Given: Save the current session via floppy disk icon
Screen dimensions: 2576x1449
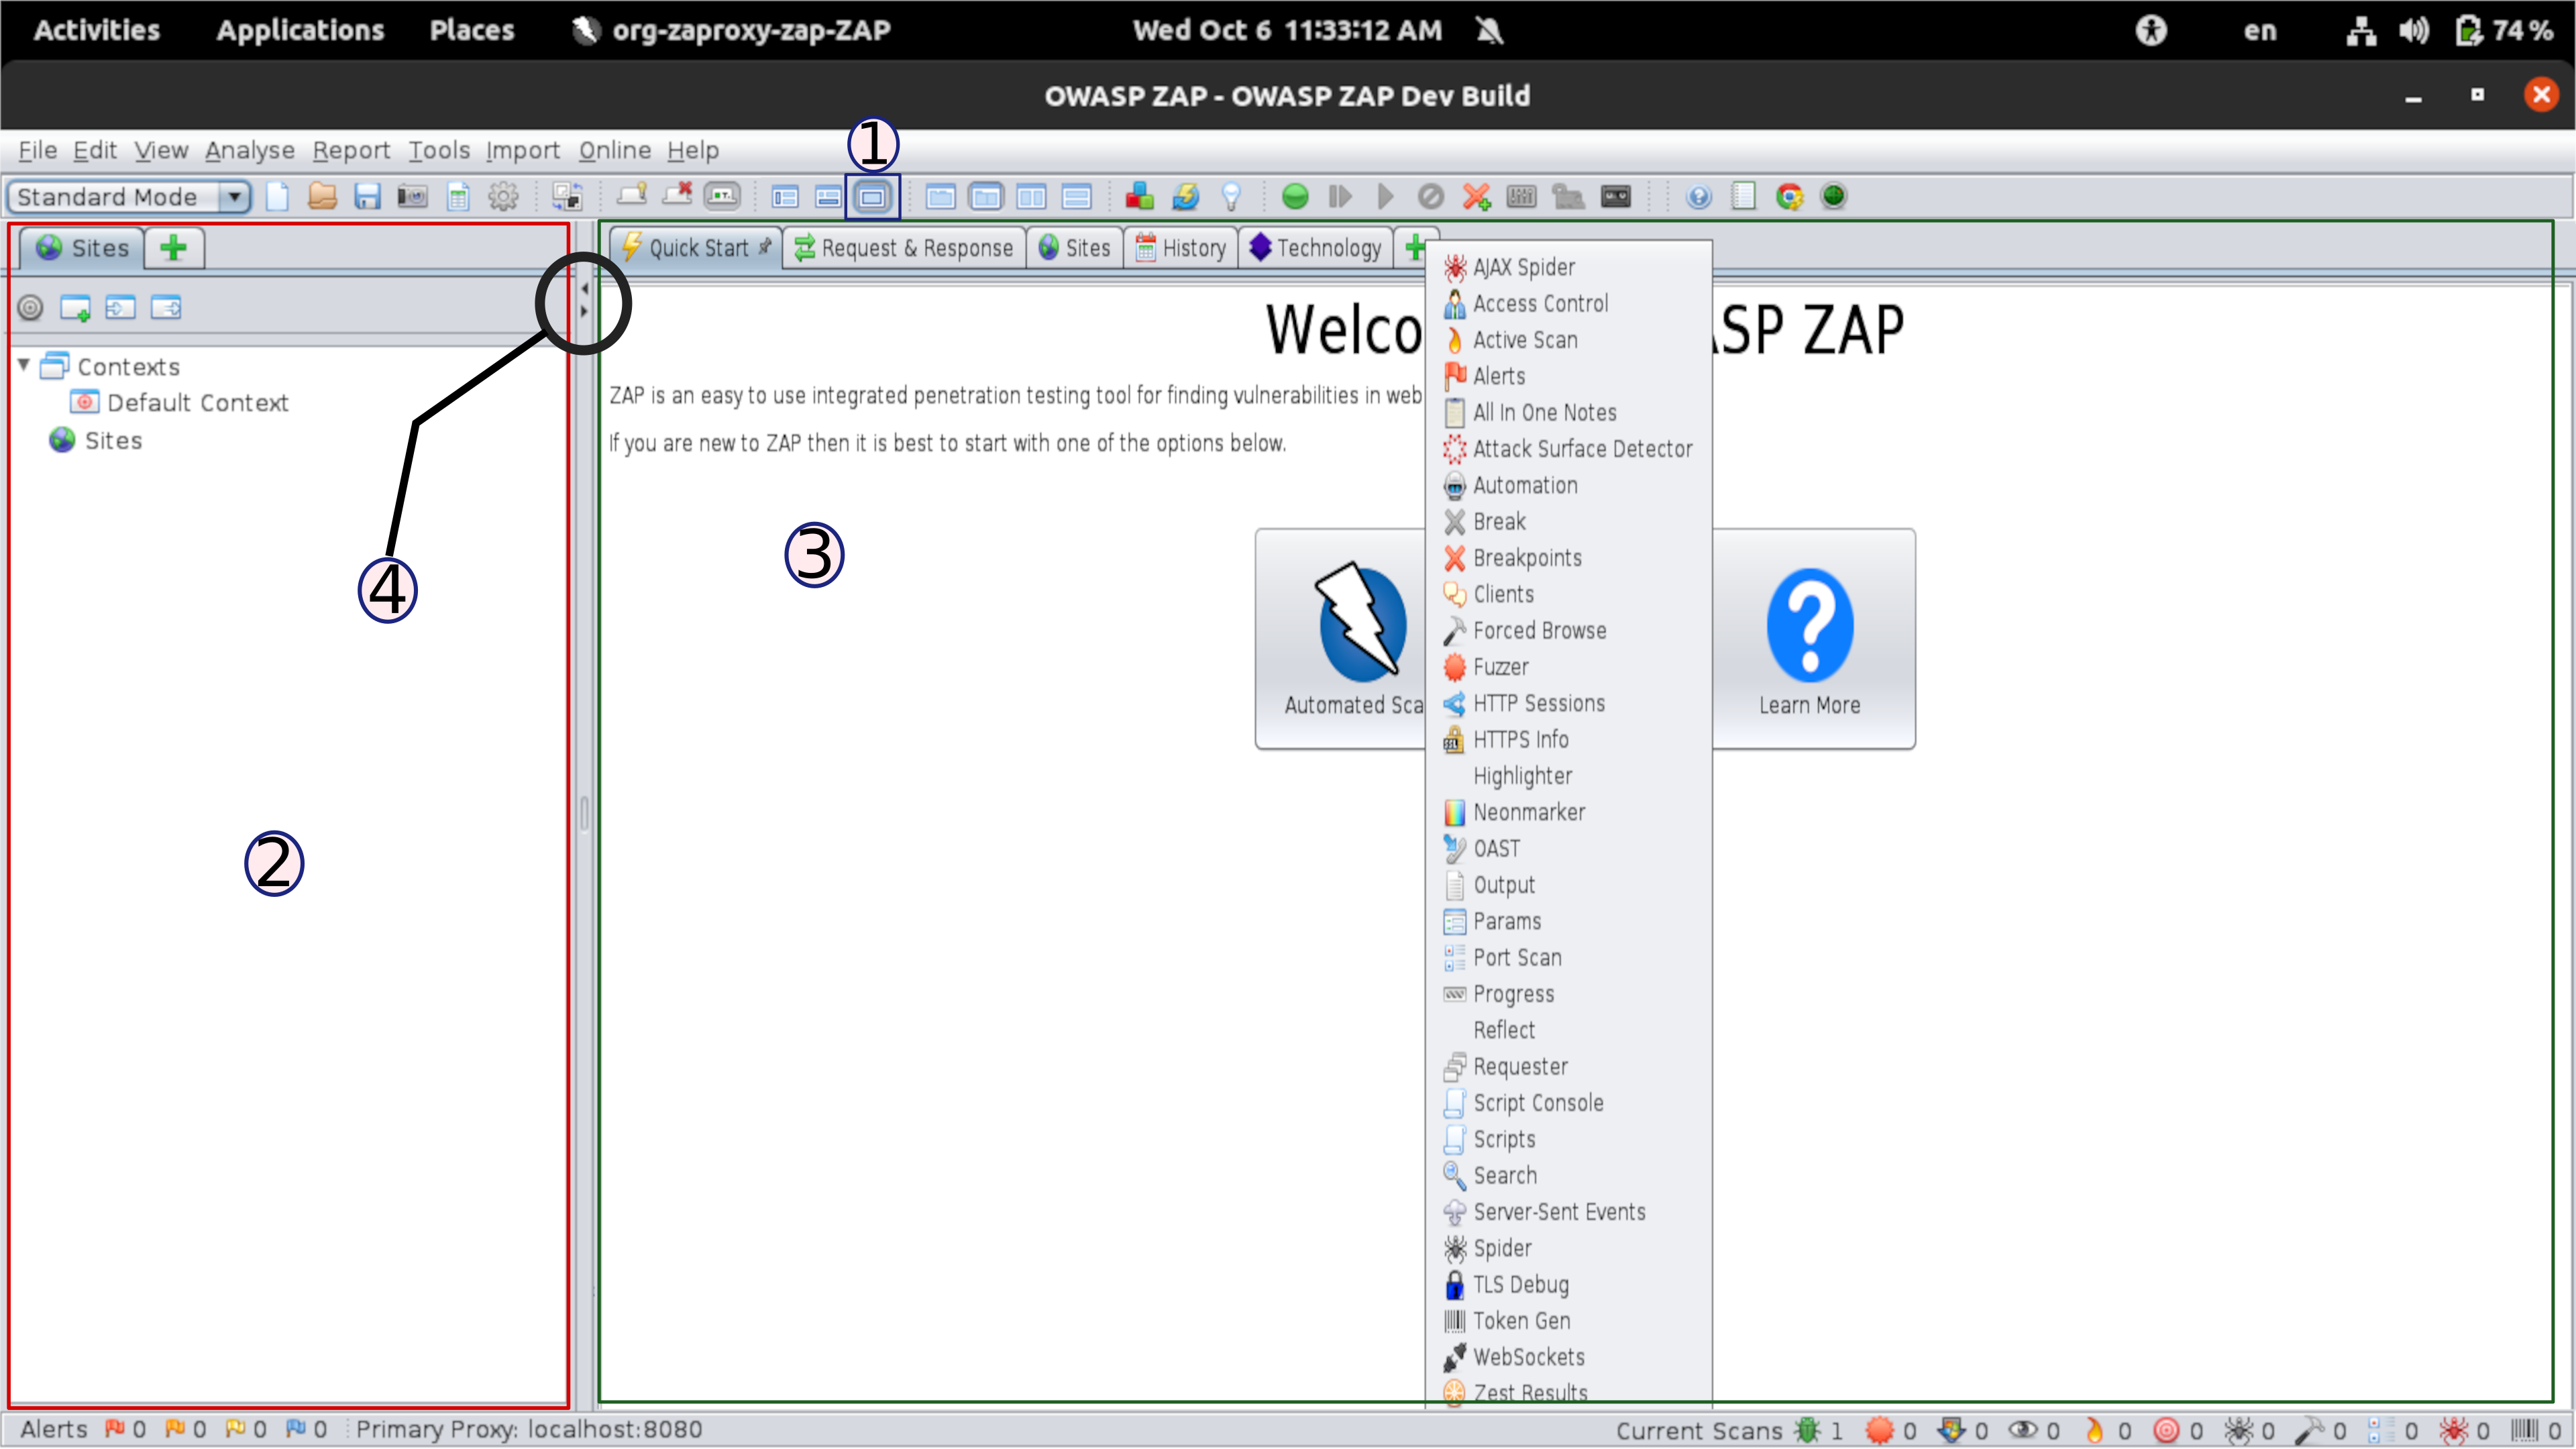Looking at the screenshot, I should click(x=367, y=197).
